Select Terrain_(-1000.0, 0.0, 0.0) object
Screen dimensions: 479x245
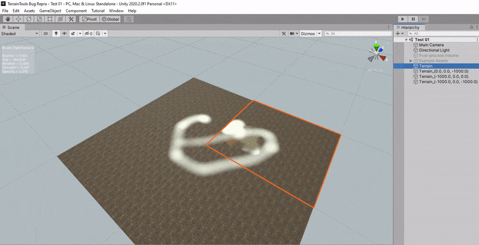point(444,76)
